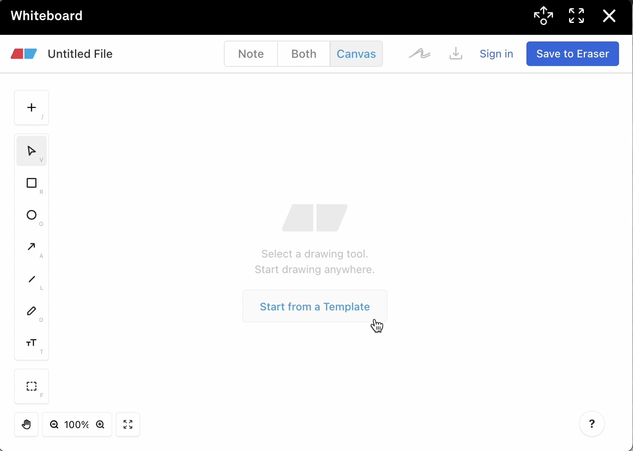Select the Rectangle tool

tap(31, 183)
